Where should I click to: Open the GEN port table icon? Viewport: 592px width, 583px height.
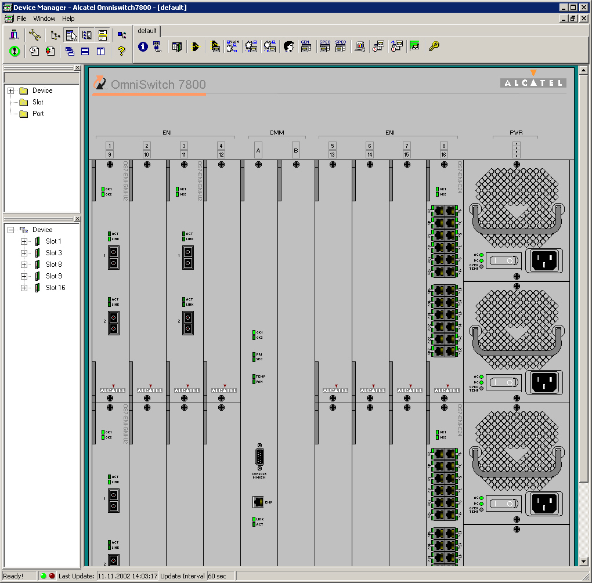[306, 46]
